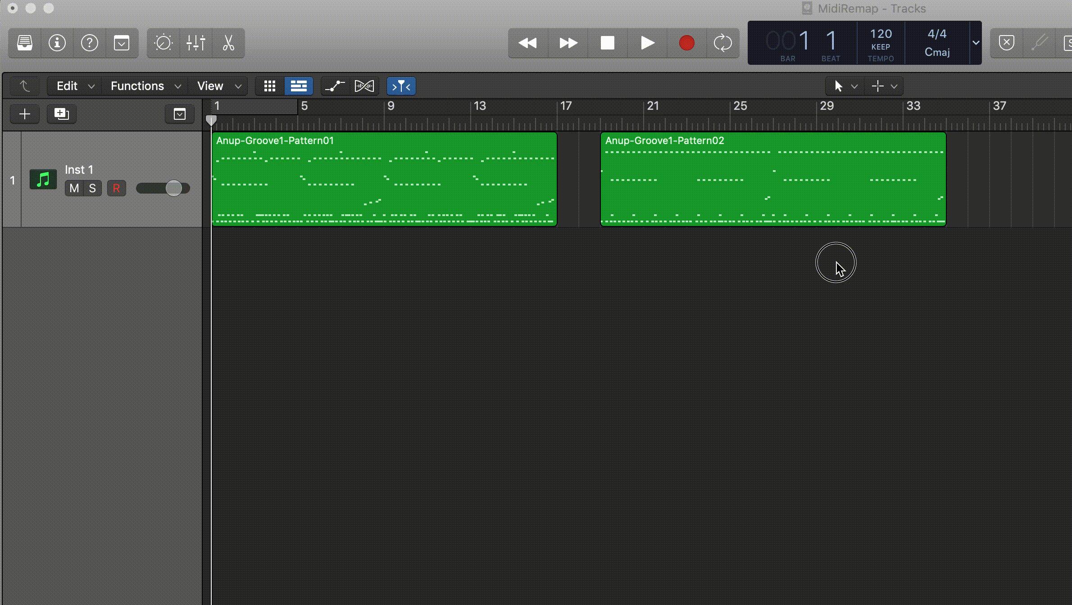This screenshot has height=605, width=1072.
Task: Start recording with red Record button
Action: [686, 43]
